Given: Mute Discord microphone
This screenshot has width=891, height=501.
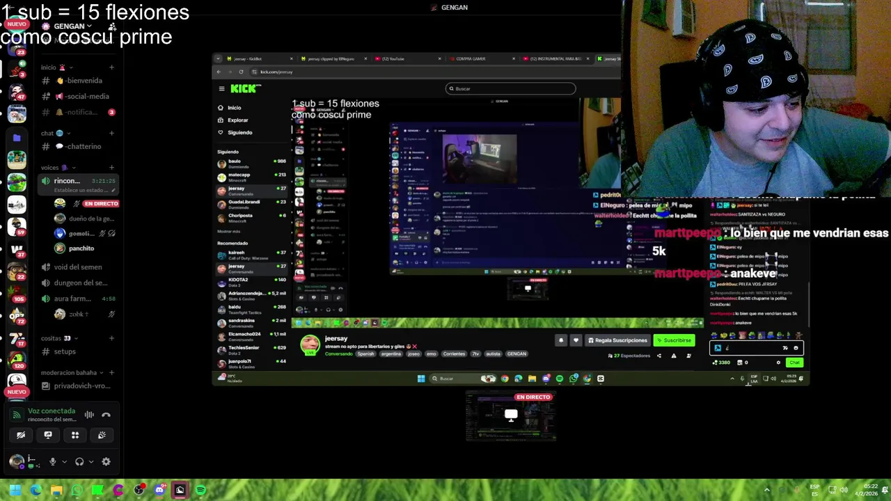Looking at the screenshot, I should pos(52,461).
